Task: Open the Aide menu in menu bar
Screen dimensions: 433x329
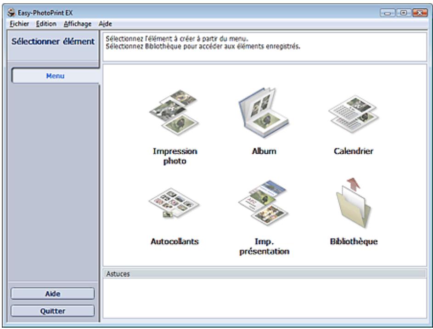Action: point(106,24)
